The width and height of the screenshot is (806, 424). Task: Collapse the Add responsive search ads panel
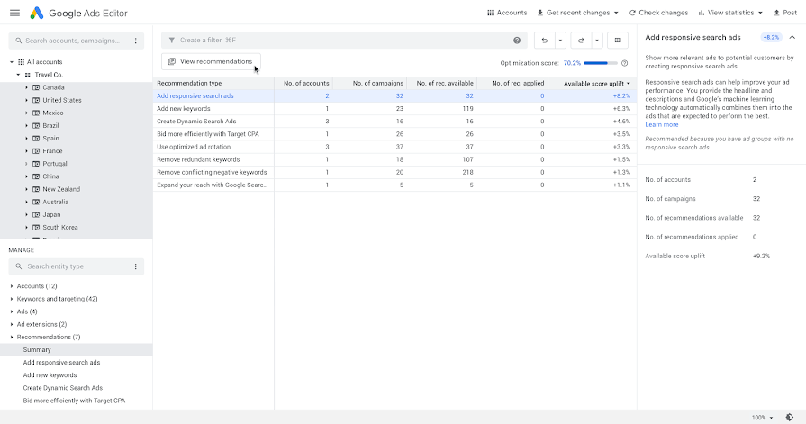[792, 37]
